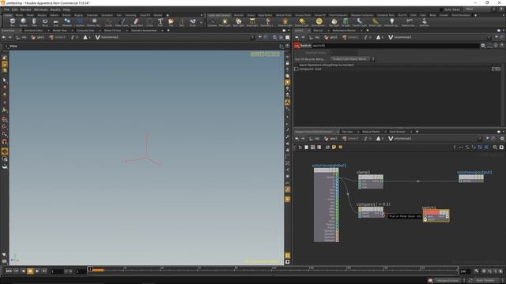Add a Sky Light from the shelf
The height and width of the screenshot is (284, 506).
(x=334, y=22)
